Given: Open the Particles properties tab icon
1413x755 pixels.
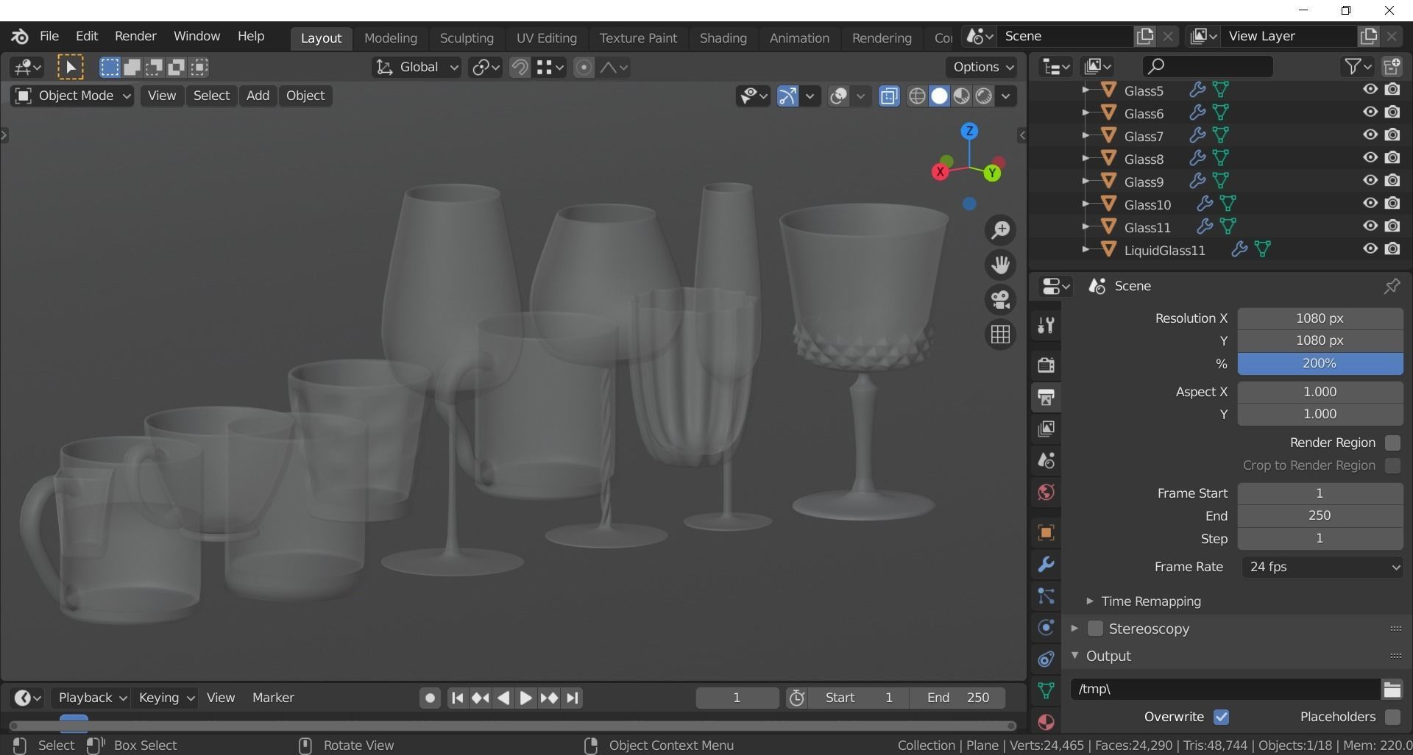Looking at the screenshot, I should [1046, 596].
